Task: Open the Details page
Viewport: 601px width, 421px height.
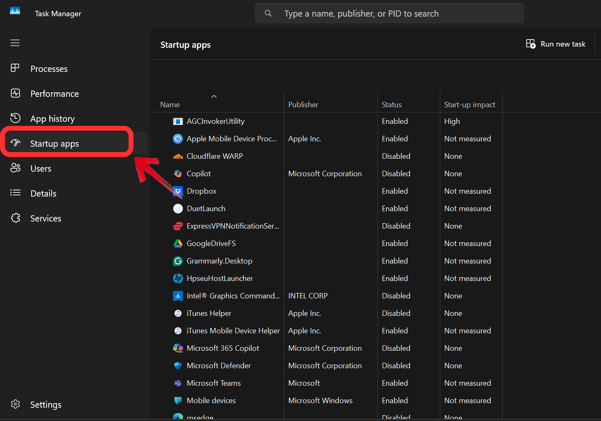Action: click(x=43, y=193)
